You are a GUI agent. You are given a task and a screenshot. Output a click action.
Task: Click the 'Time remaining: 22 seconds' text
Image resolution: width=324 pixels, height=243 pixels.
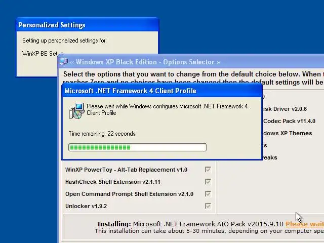tap(102, 134)
